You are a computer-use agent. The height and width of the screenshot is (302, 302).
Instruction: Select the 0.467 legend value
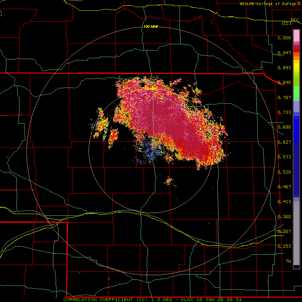pyautogui.click(x=284, y=187)
